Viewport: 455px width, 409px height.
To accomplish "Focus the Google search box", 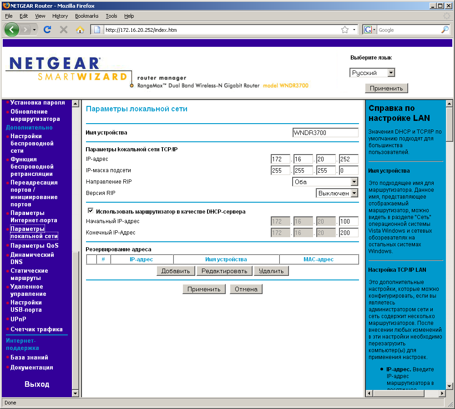I will pos(409,30).
